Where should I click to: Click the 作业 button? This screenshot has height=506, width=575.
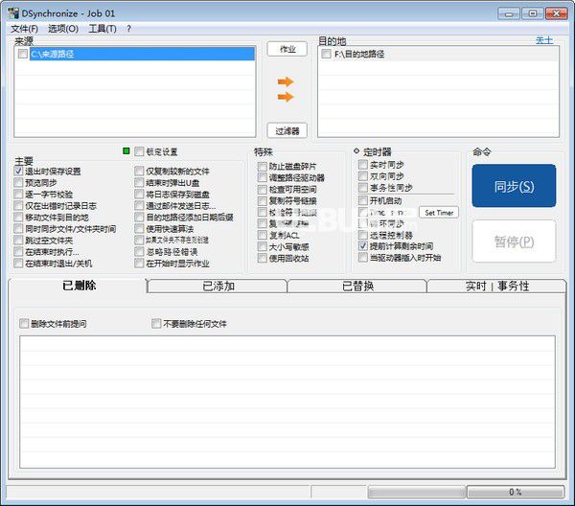287,49
